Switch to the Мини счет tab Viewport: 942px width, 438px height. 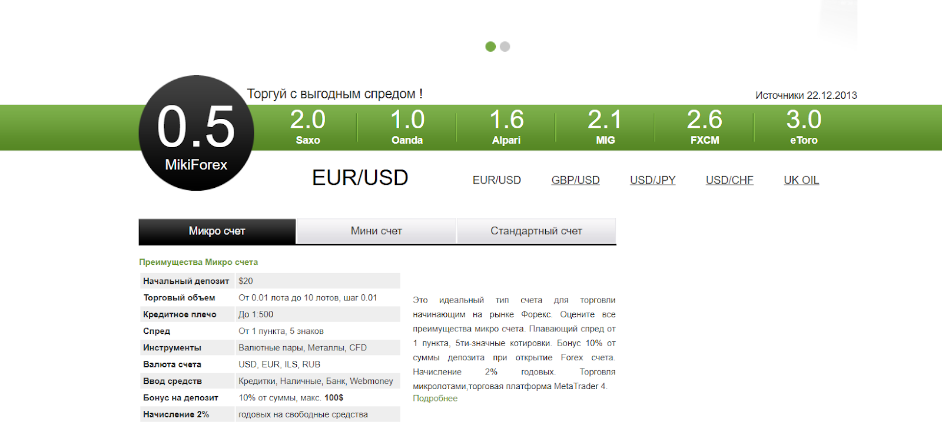(x=376, y=231)
